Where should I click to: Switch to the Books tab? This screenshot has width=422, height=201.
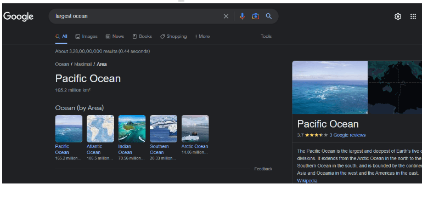[142, 36]
